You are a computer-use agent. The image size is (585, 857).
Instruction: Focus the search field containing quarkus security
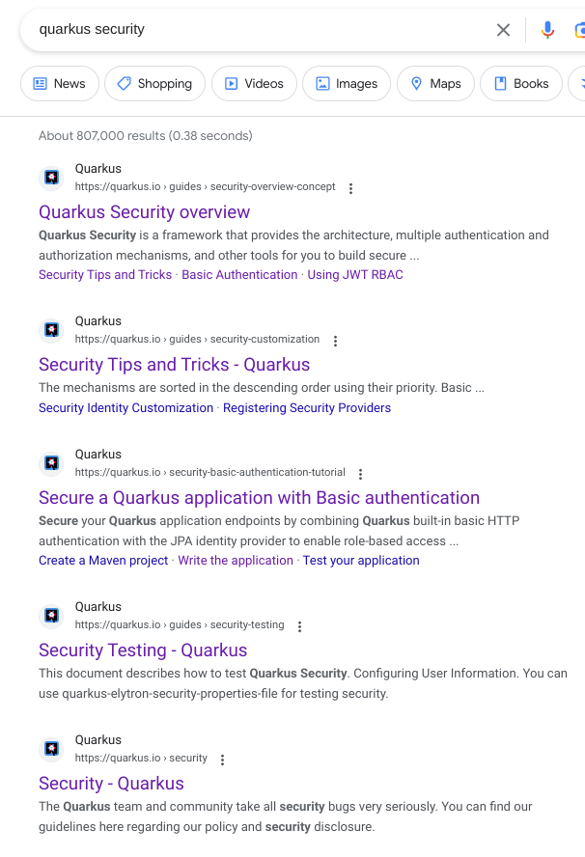pos(251,30)
